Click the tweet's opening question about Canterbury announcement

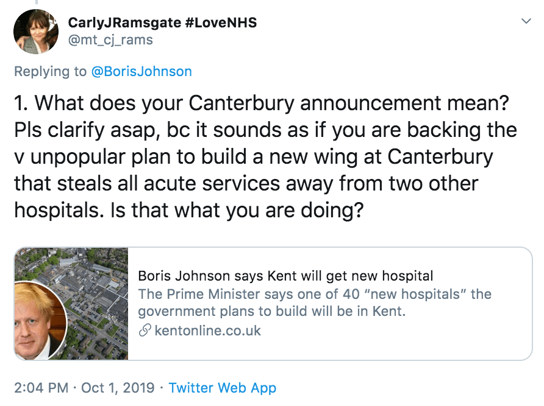(x=264, y=103)
